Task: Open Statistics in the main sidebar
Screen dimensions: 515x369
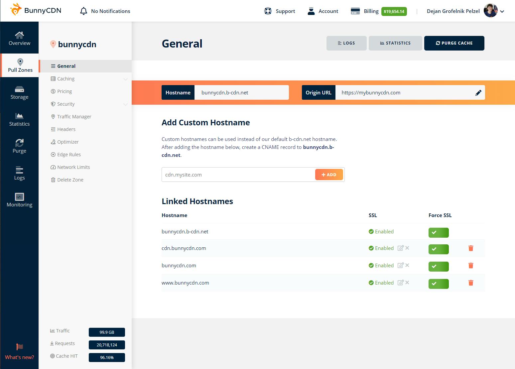Action: (x=19, y=119)
